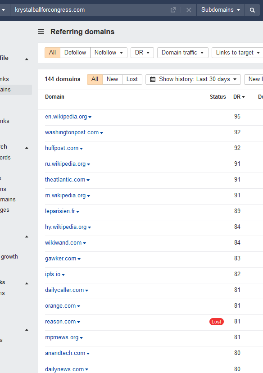Screen dimensions: 263x373
Task: Open the leparisien.fr domain link
Action: tap(60, 211)
